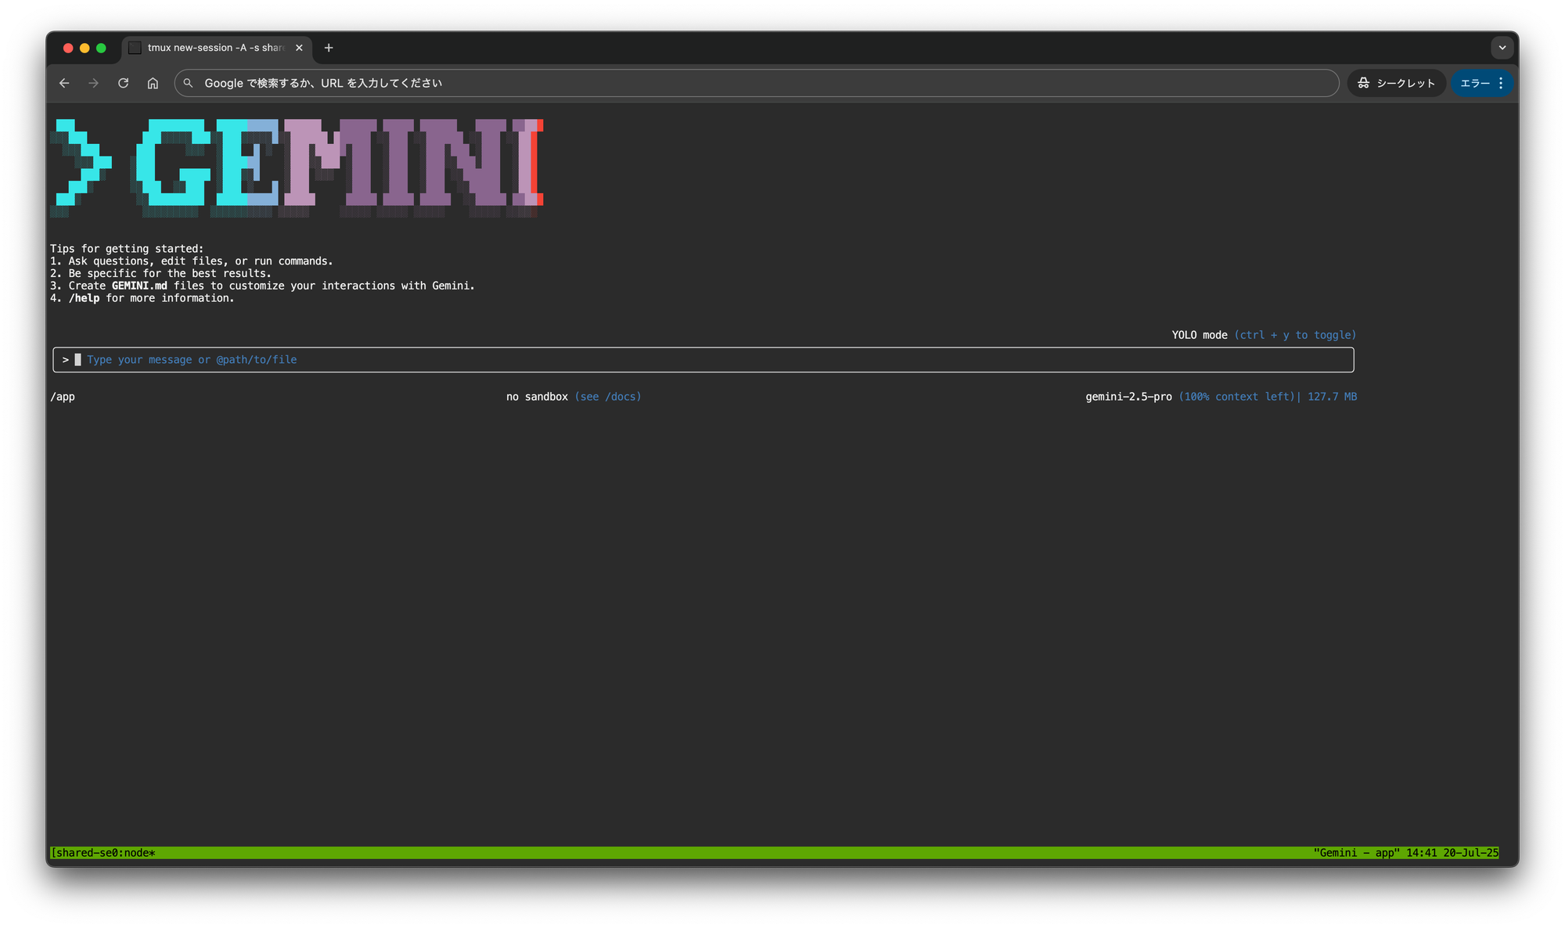The image size is (1565, 928).
Task: Click 'Ask questions, edit files' tip line
Action: coord(192,261)
